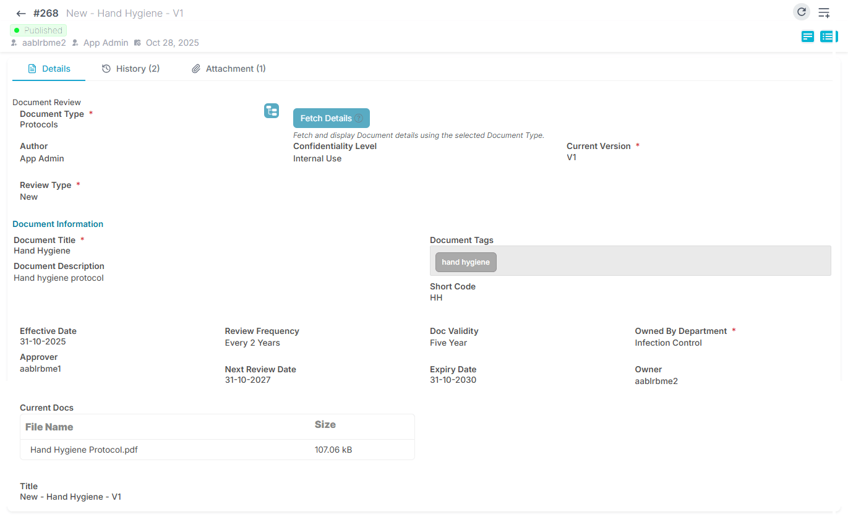Open the Hand Hygiene Protocol.pdf file
The height and width of the screenshot is (517, 848).
point(84,450)
